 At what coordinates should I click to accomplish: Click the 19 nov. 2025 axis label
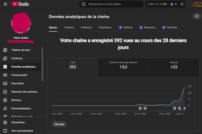(120, 114)
